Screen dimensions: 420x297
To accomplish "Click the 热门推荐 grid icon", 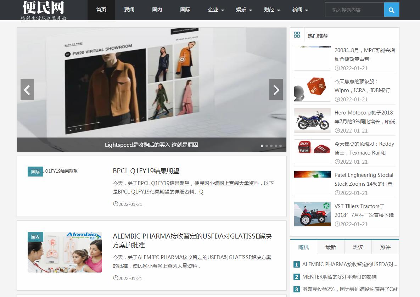I will coord(297,35).
